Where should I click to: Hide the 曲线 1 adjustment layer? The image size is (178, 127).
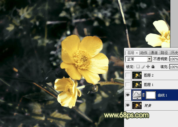(128, 95)
